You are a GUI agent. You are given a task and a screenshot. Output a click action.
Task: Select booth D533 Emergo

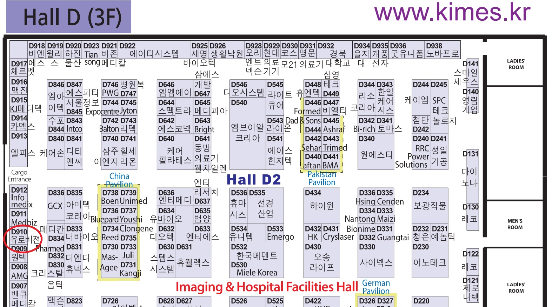[x=275, y=233]
